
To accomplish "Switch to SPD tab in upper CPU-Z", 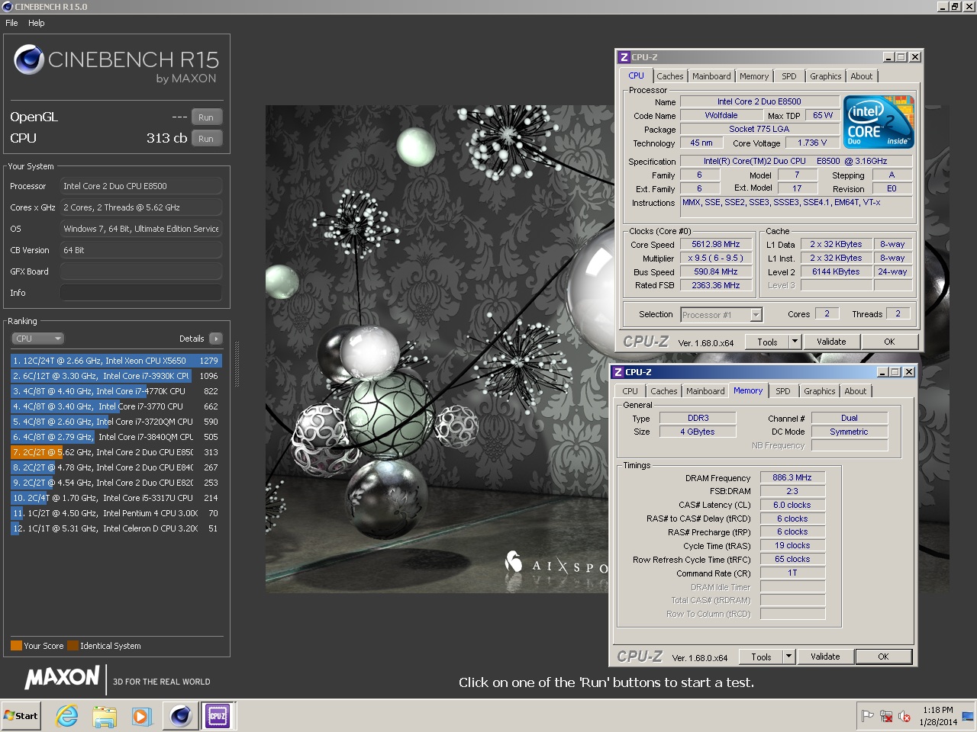I will pos(789,76).
